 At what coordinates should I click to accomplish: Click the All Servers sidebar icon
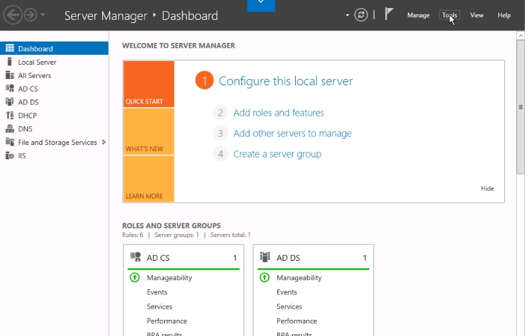click(10, 75)
